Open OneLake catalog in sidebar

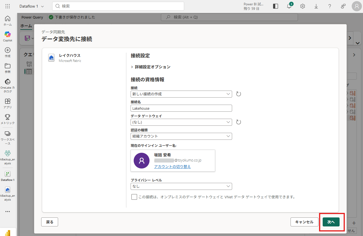[8, 86]
